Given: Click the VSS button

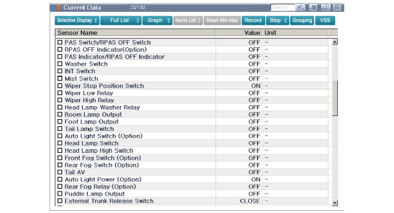Looking at the screenshot, I should (x=325, y=21).
